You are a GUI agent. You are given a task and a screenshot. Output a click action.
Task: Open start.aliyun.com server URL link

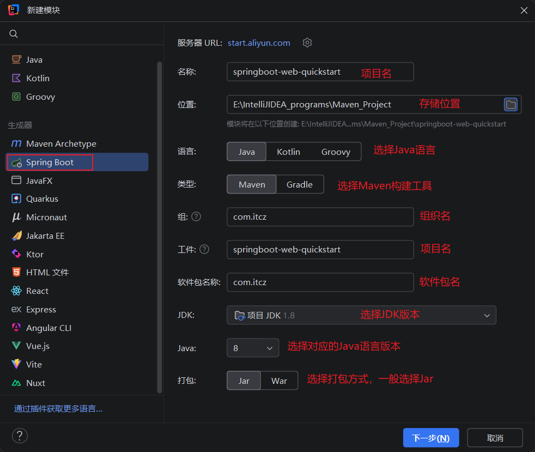coord(259,43)
